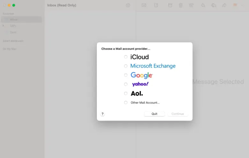This screenshot has height=158, width=249.
Task: Click the trash delete icon
Action: (x=181, y=5)
